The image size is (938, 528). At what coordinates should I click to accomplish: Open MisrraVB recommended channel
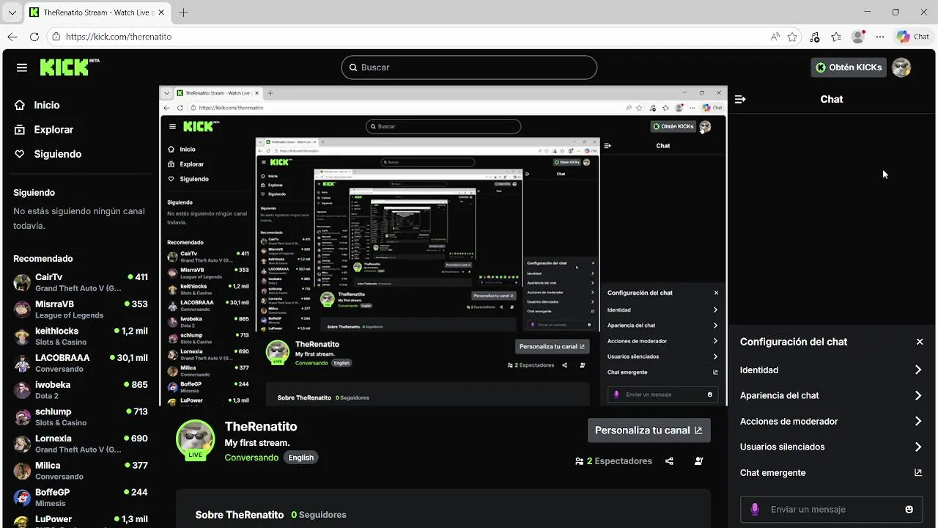point(81,309)
